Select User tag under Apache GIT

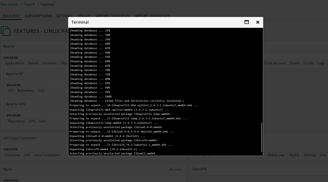pos(41,91)
